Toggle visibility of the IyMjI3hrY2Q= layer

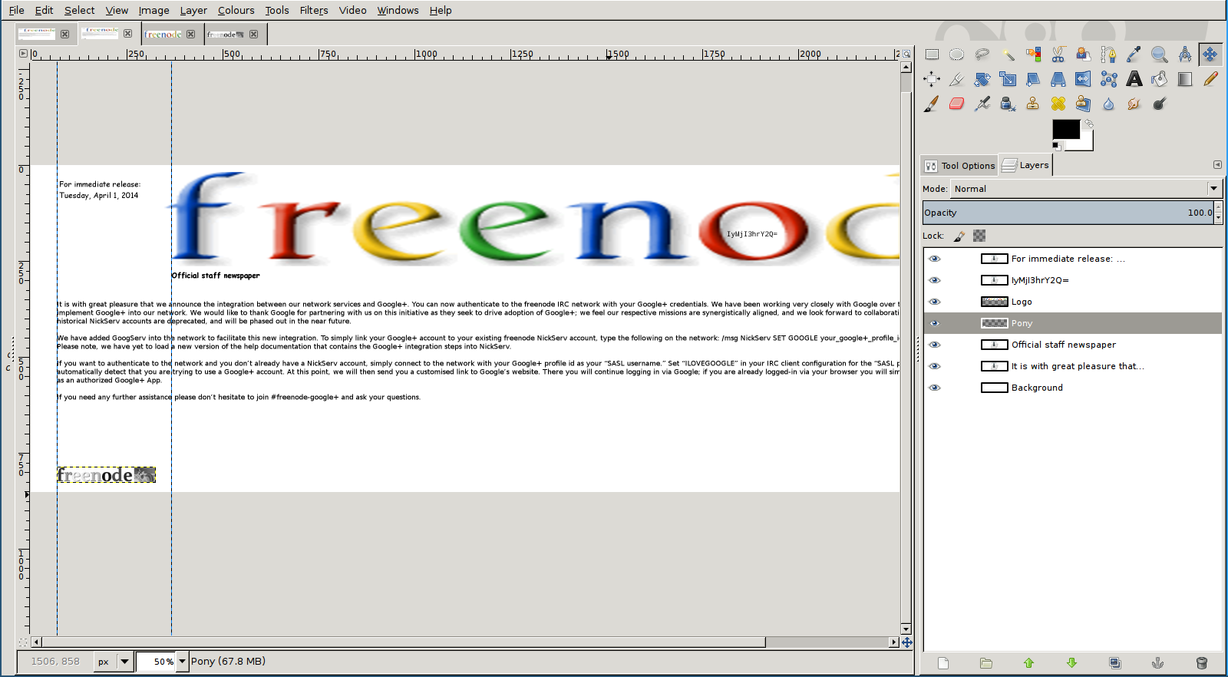pyautogui.click(x=934, y=280)
